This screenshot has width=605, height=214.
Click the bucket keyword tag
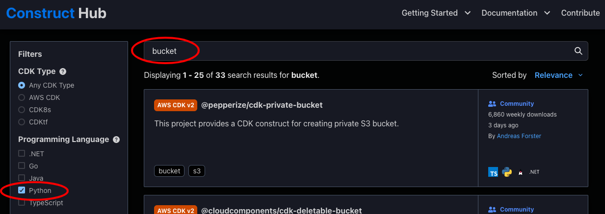pos(169,171)
